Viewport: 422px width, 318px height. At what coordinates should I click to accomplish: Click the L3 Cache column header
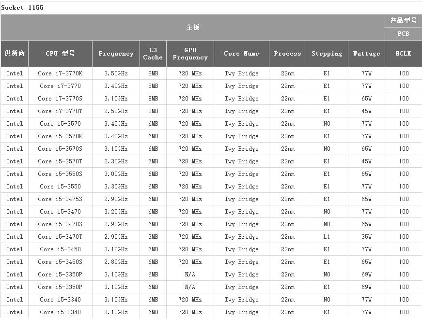point(153,53)
